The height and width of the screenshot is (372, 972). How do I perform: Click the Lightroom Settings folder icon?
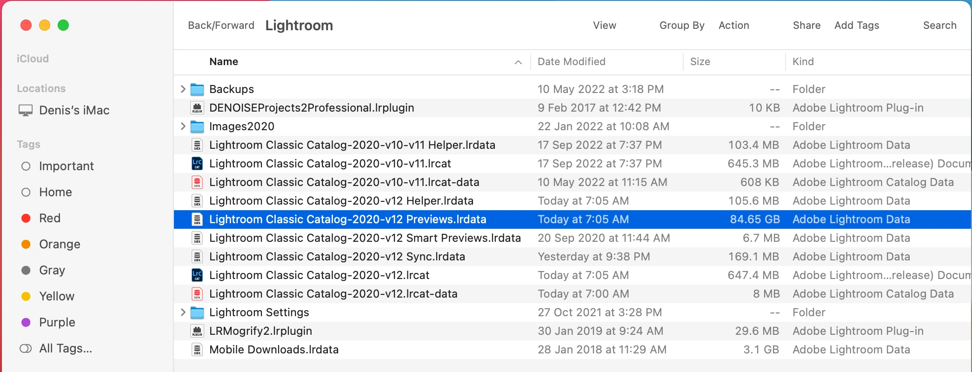[198, 312]
